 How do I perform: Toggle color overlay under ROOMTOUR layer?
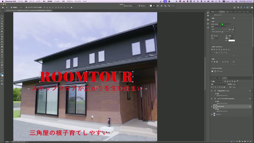217,111
